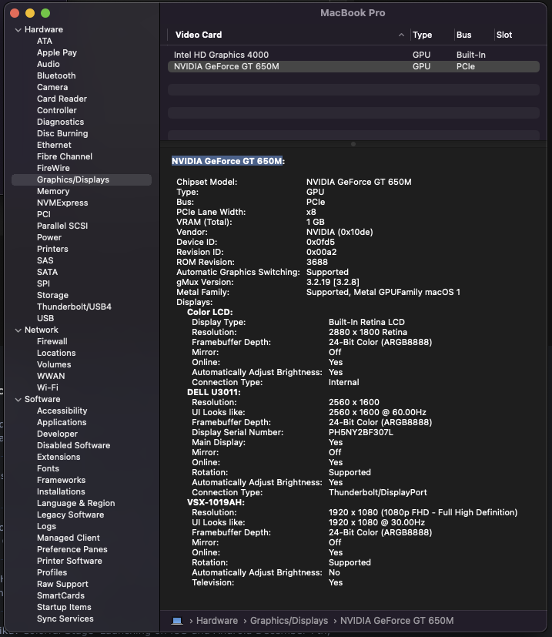The image size is (552, 637).
Task: Select NVMExpress item
Action: tap(62, 203)
